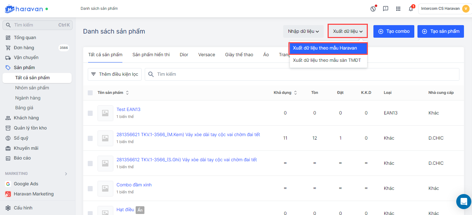The height and width of the screenshot is (215, 472).
Task: Open the Test EAN13 product link
Action: click(128, 110)
